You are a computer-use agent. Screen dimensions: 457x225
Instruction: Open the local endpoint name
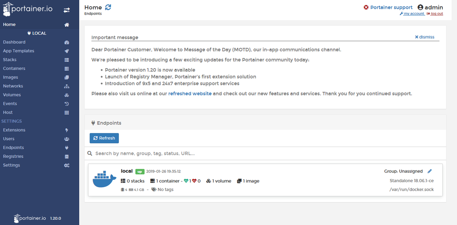tap(127, 171)
